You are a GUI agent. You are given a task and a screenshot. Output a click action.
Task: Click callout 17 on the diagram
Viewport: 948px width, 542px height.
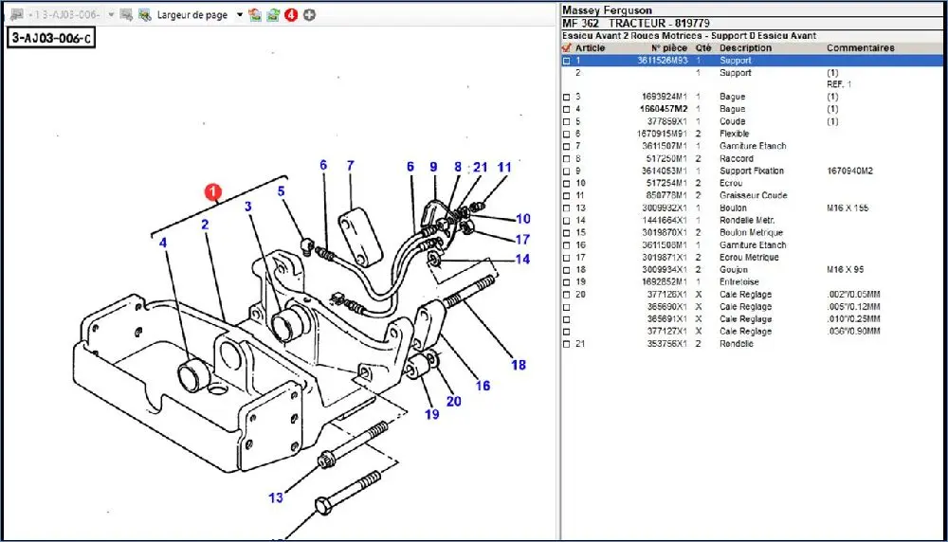(523, 240)
